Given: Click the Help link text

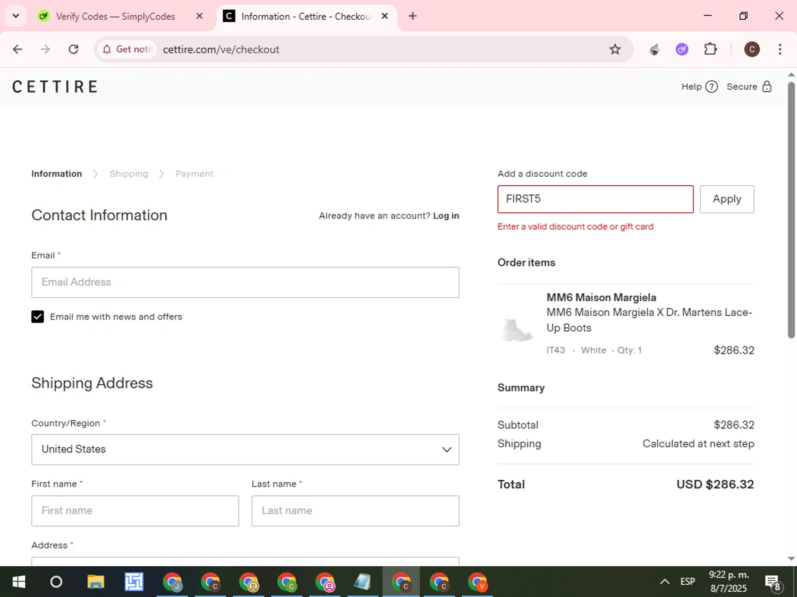Looking at the screenshot, I should 691,86.
